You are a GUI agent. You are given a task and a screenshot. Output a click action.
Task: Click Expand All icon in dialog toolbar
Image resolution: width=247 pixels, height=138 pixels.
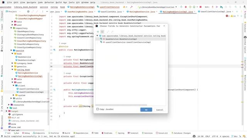pos(108,31)
